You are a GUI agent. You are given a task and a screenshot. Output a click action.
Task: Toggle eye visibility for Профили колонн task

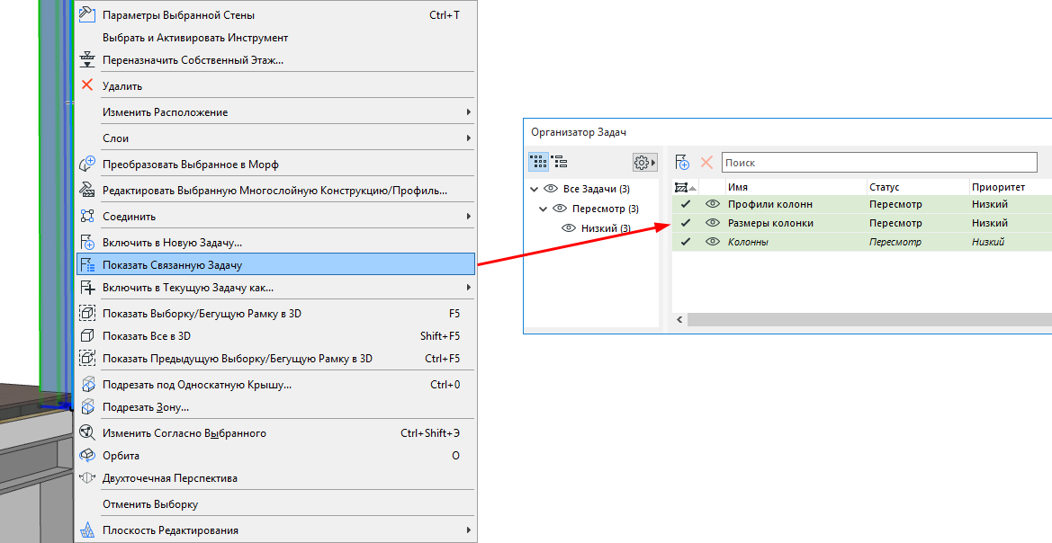pyautogui.click(x=713, y=204)
